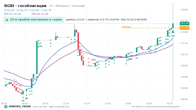Click the y-axis label 111.00
This screenshot has width=196, height=110.
pyautogui.click(x=184, y=66)
